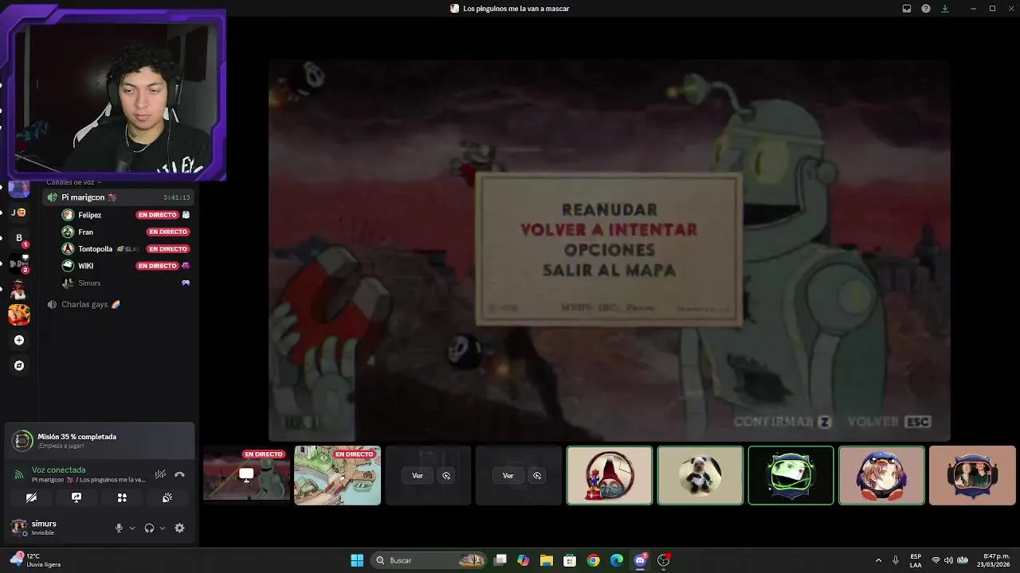Click the add a server plus icon
The image size is (1020, 573).
pos(19,340)
